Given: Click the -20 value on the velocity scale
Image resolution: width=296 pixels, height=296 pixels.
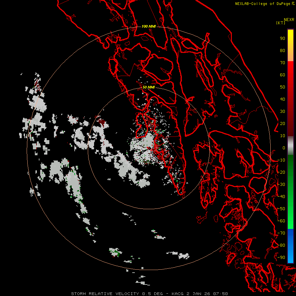Looking at the screenshot, I should point(281,172).
